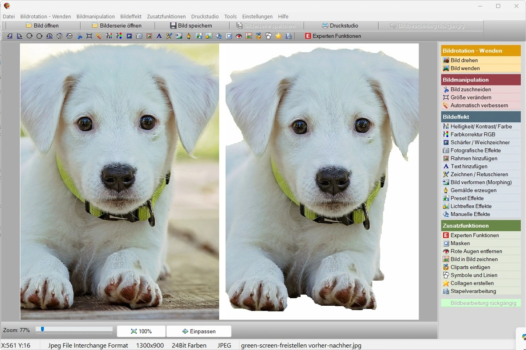Expand the Datei menu
526x350 pixels.
pos(9,16)
